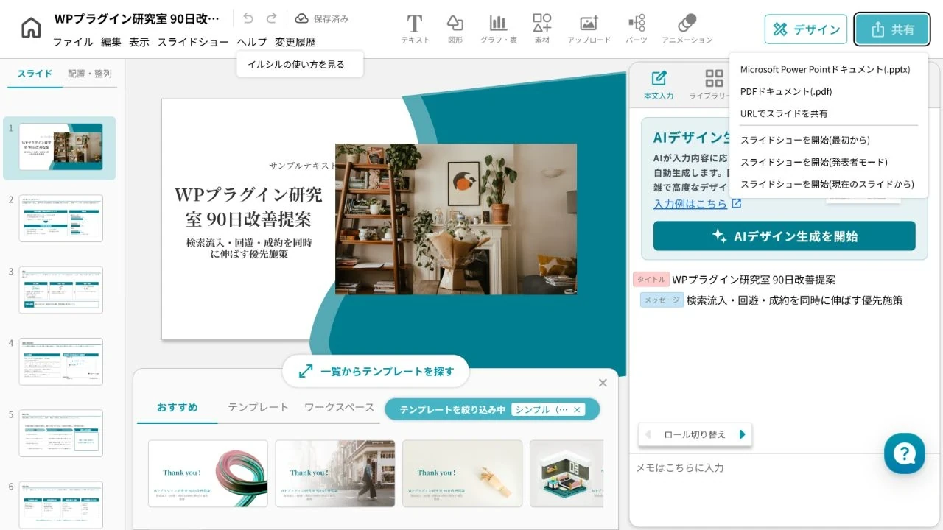The image size is (943, 530).
Task: Open the スライドショー menu
Action: coord(193,42)
